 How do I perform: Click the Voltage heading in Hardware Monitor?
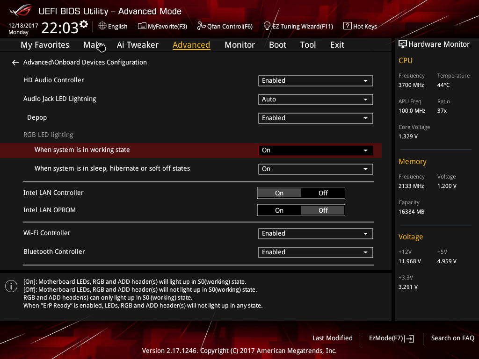tap(411, 237)
